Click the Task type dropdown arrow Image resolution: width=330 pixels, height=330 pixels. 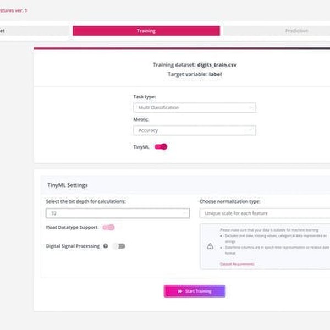pos(251,108)
